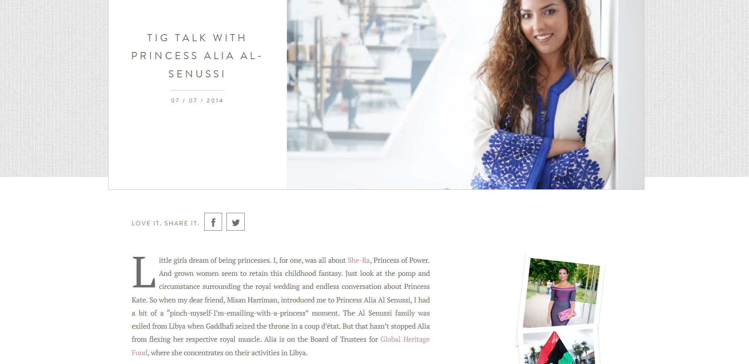Click the phrase Princess of Power
This screenshot has height=364, width=749.
(401, 260)
